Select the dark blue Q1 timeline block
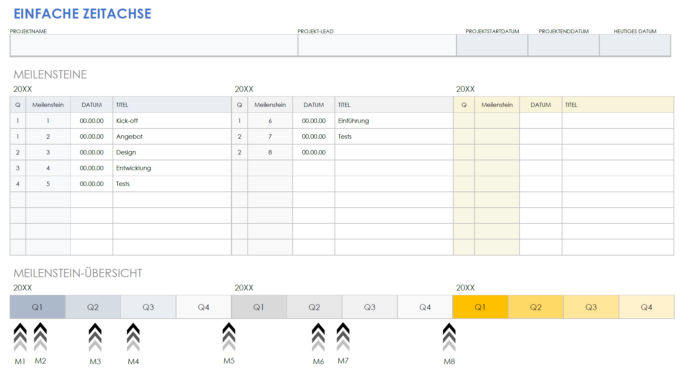 (37, 307)
